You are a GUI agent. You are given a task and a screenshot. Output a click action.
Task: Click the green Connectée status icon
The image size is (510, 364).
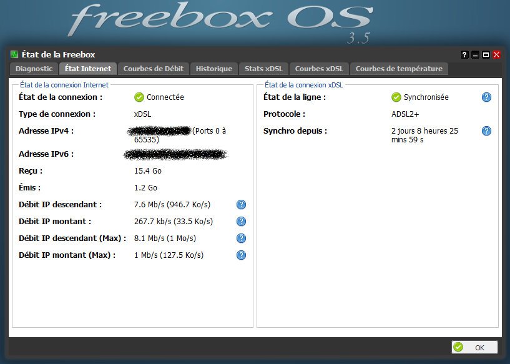pos(139,97)
